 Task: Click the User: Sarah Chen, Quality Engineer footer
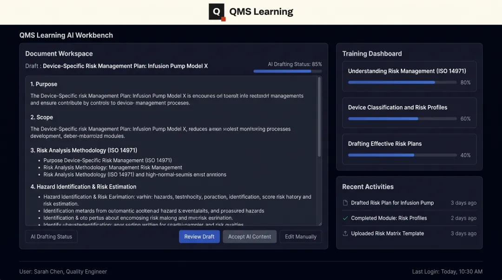click(x=63, y=271)
